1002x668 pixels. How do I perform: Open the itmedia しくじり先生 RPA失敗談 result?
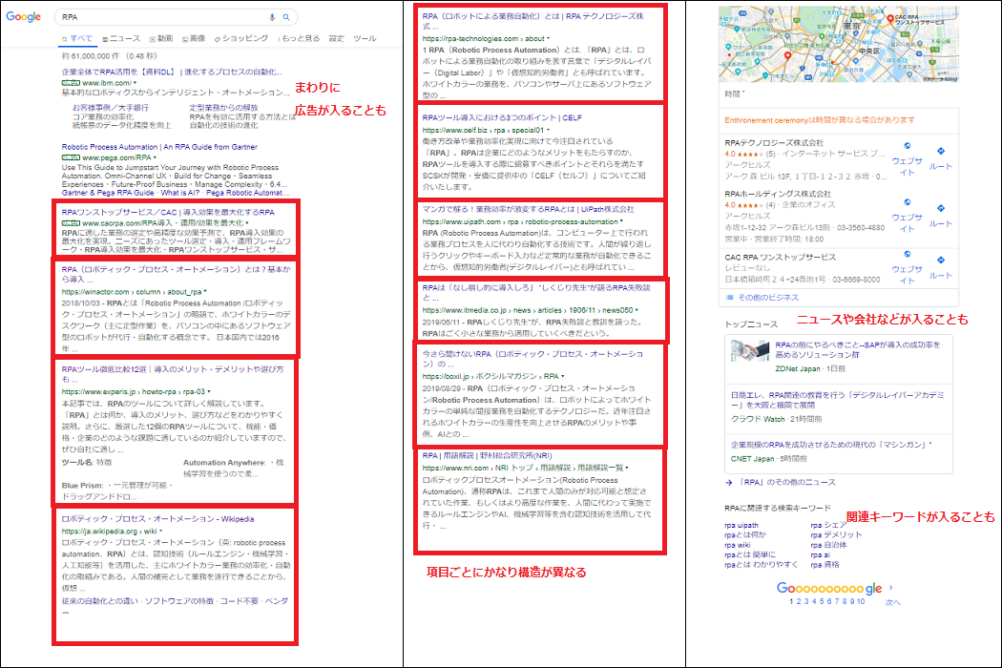(x=536, y=293)
